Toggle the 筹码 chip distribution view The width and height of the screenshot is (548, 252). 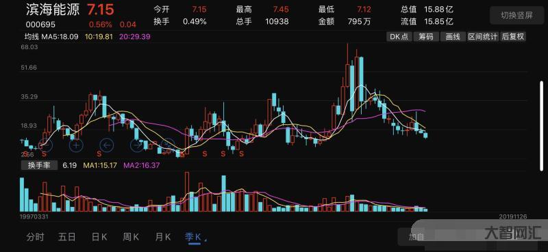click(426, 37)
